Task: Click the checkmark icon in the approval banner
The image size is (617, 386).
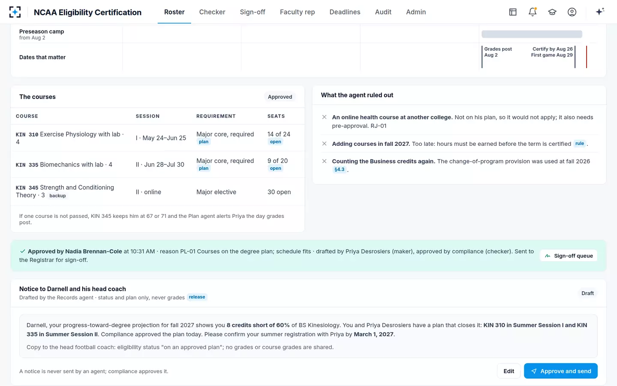Action: click(23, 251)
